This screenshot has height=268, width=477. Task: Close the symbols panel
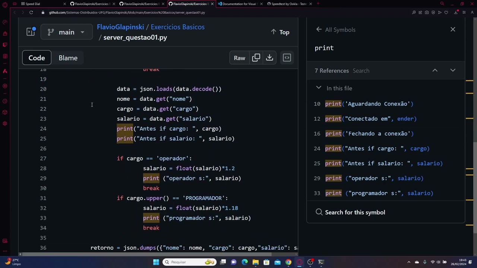point(453,29)
